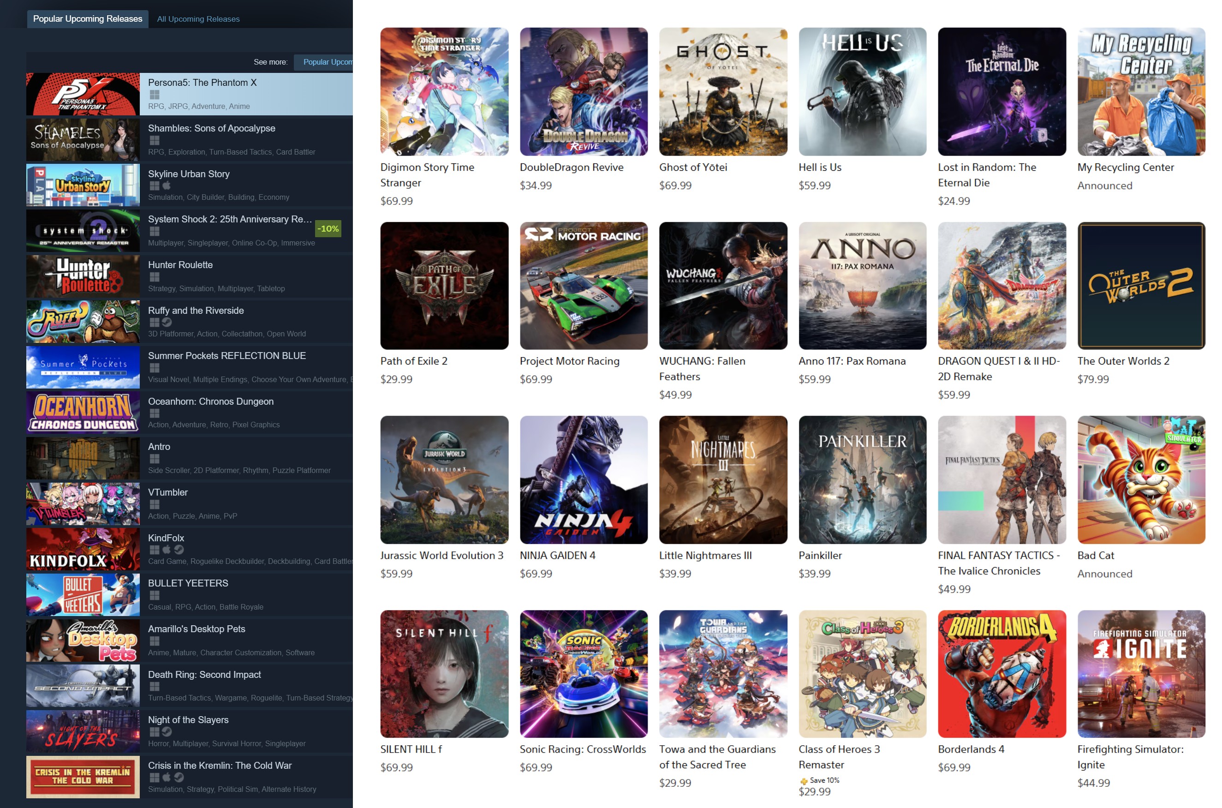Open NINJA GAIDEN 4 cover art
Viewport: 1222px width, 808px height.
point(584,480)
